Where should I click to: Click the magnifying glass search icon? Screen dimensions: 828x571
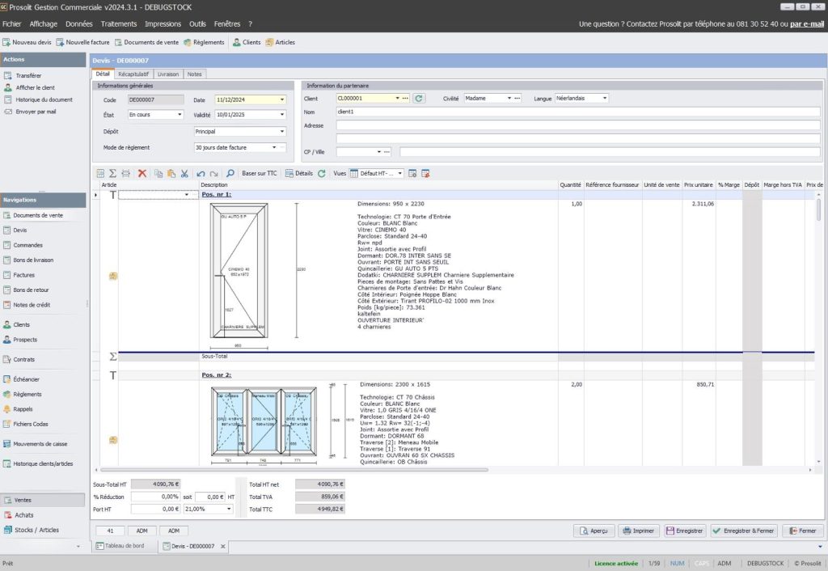point(230,173)
